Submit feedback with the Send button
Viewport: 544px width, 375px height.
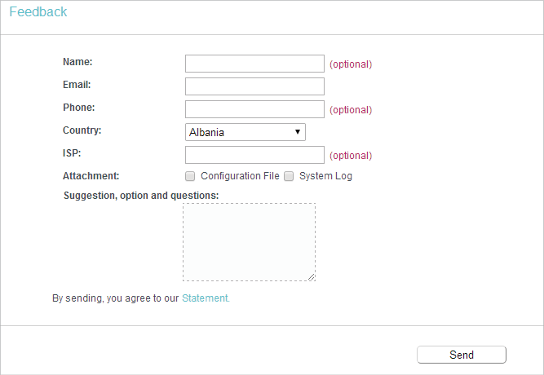click(462, 355)
